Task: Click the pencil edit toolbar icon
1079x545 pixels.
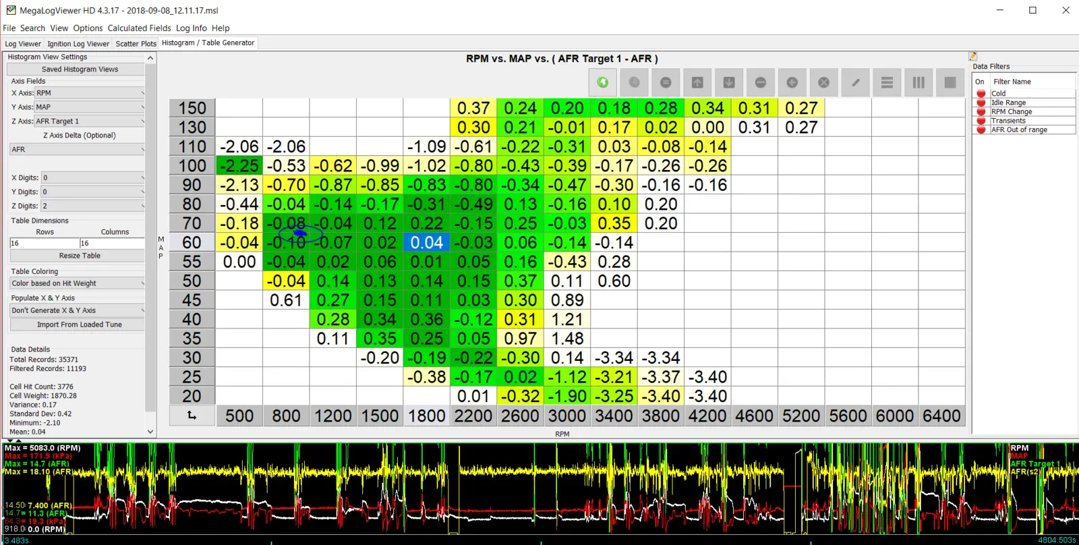Action: tap(855, 82)
